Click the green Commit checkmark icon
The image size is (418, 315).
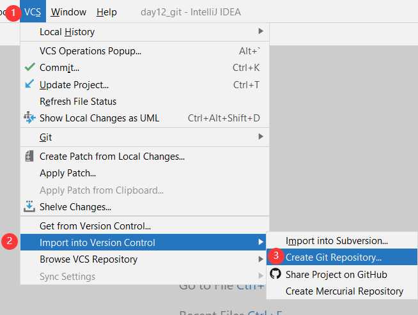click(x=29, y=67)
